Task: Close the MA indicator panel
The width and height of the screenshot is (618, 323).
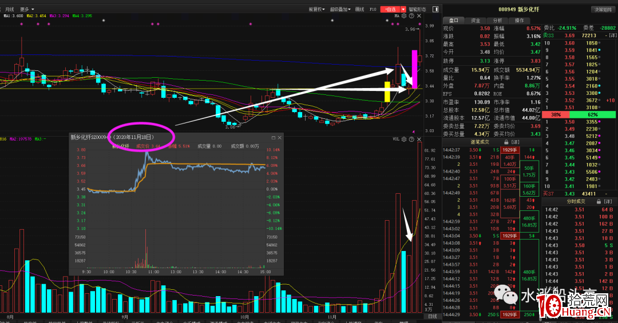Action: [x=419, y=16]
